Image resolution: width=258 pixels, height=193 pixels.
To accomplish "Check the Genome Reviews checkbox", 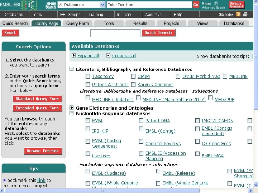I will click(x=141, y=141).
